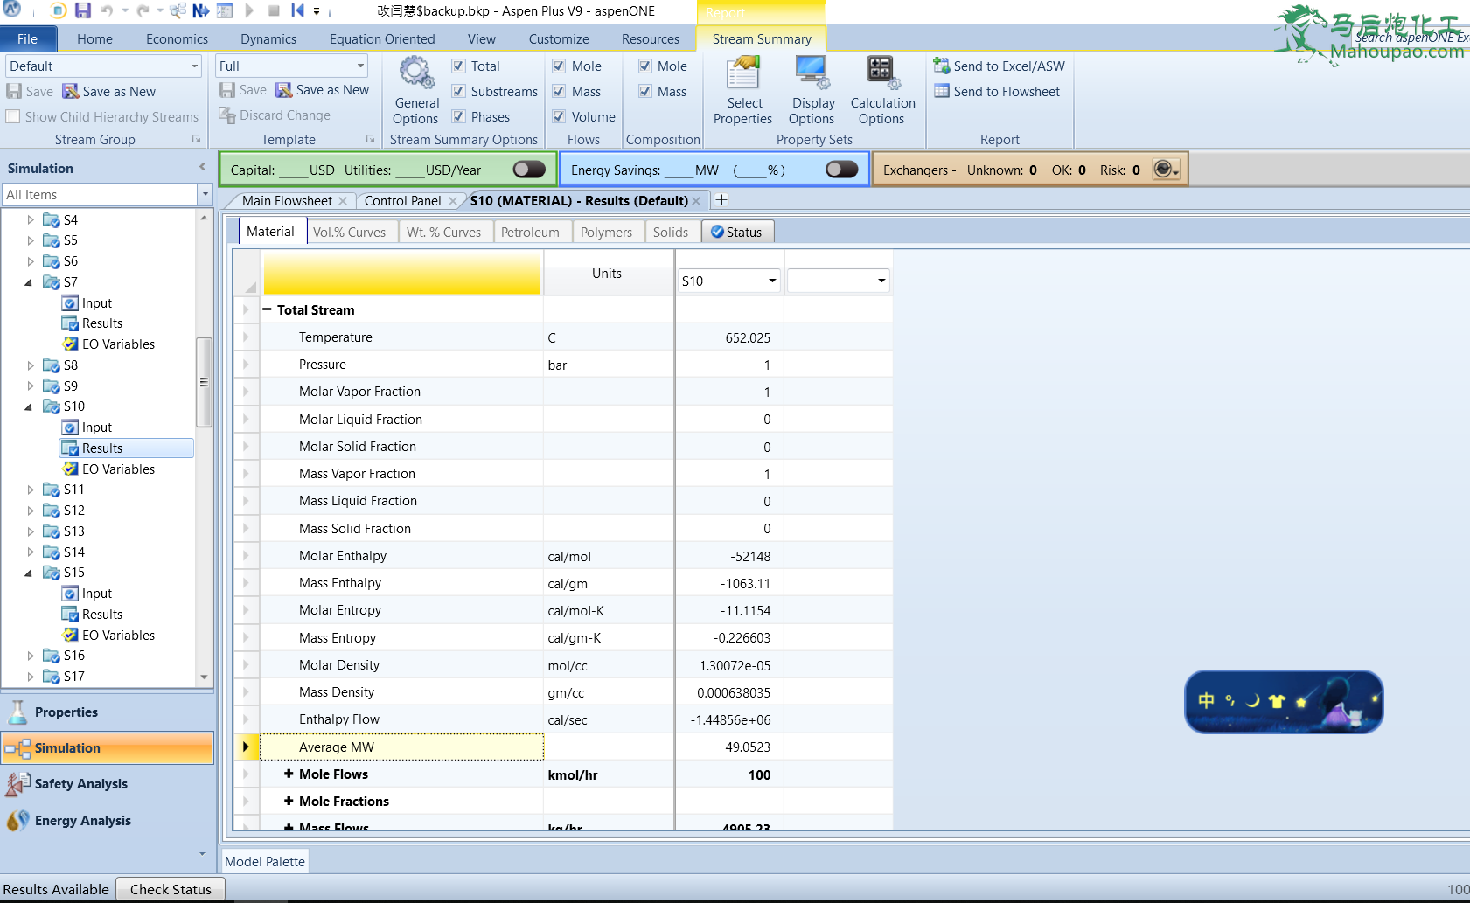Open the empty stream selector dropdown

pos(881,281)
